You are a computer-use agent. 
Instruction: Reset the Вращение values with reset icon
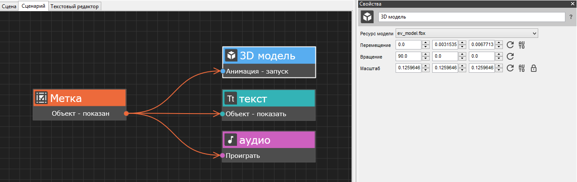pos(510,56)
